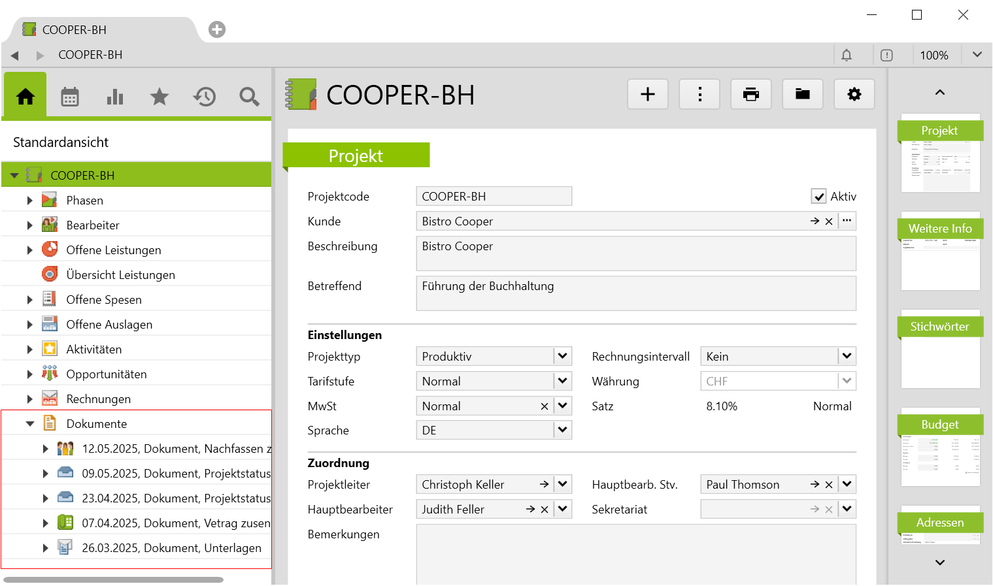Toggle the Aktiv checkbox

[x=818, y=197]
